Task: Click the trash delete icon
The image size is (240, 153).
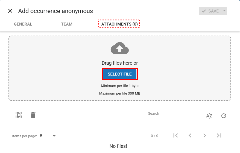Action: tap(33, 115)
